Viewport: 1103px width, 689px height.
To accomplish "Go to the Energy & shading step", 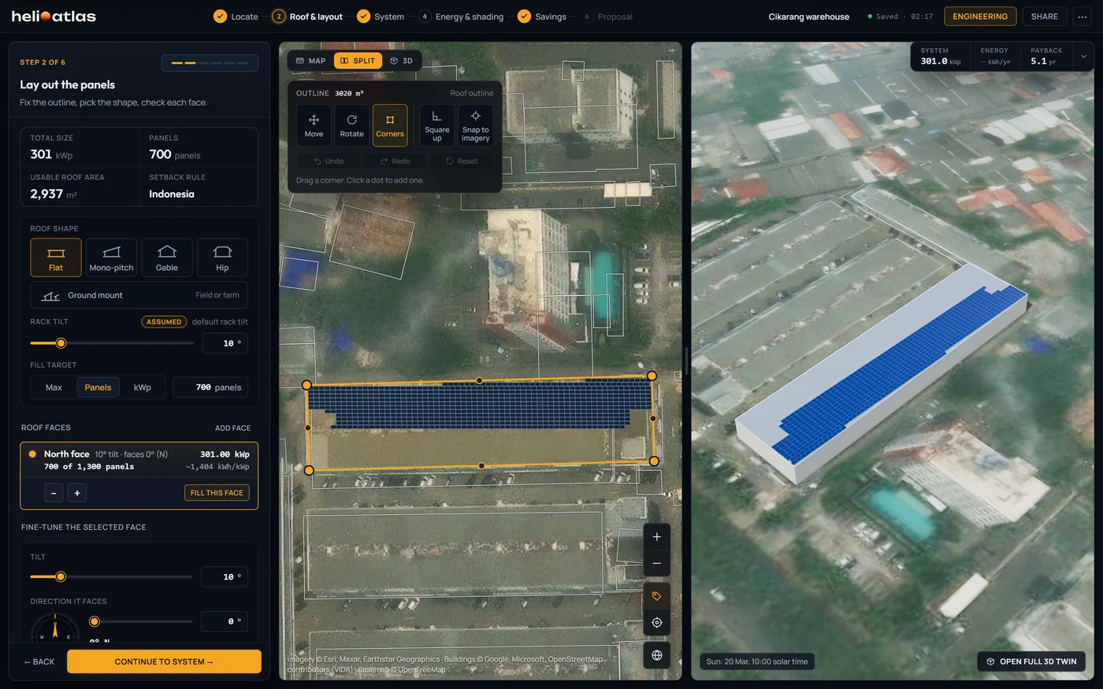I will pyautogui.click(x=461, y=17).
